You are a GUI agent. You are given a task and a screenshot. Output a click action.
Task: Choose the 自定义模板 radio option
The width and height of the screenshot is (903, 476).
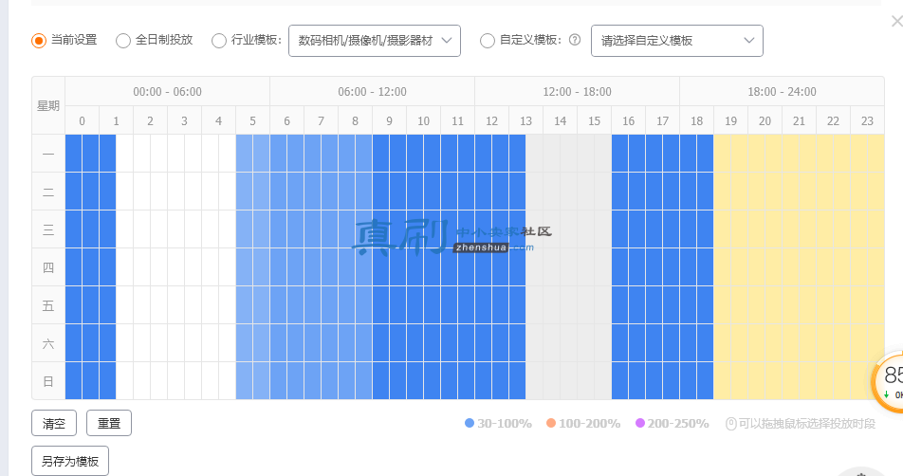point(488,41)
